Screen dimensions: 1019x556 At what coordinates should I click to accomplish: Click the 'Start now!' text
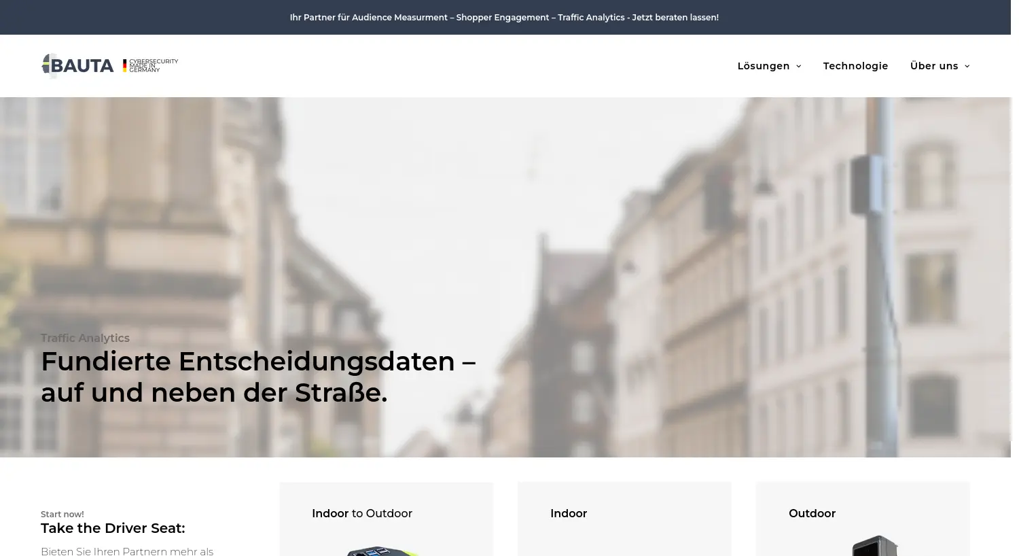[x=62, y=515]
